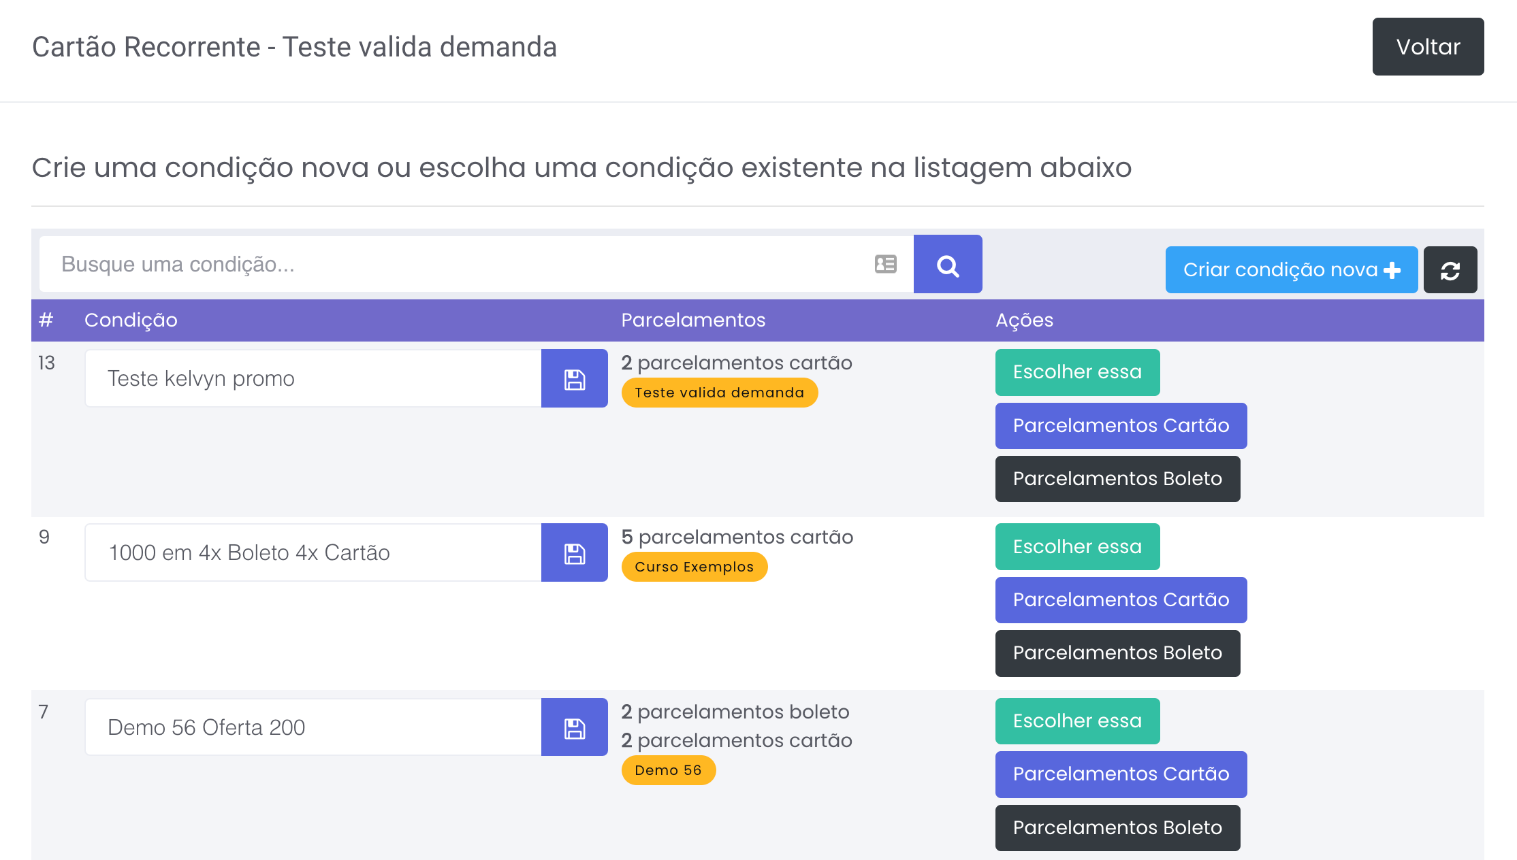
Task: Save the "1000 em 4x Boleto 4x Cartão" name
Action: (574, 553)
